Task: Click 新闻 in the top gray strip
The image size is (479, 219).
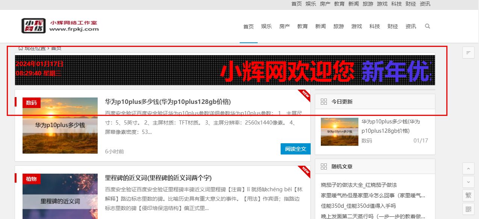Action: pos(354,4)
